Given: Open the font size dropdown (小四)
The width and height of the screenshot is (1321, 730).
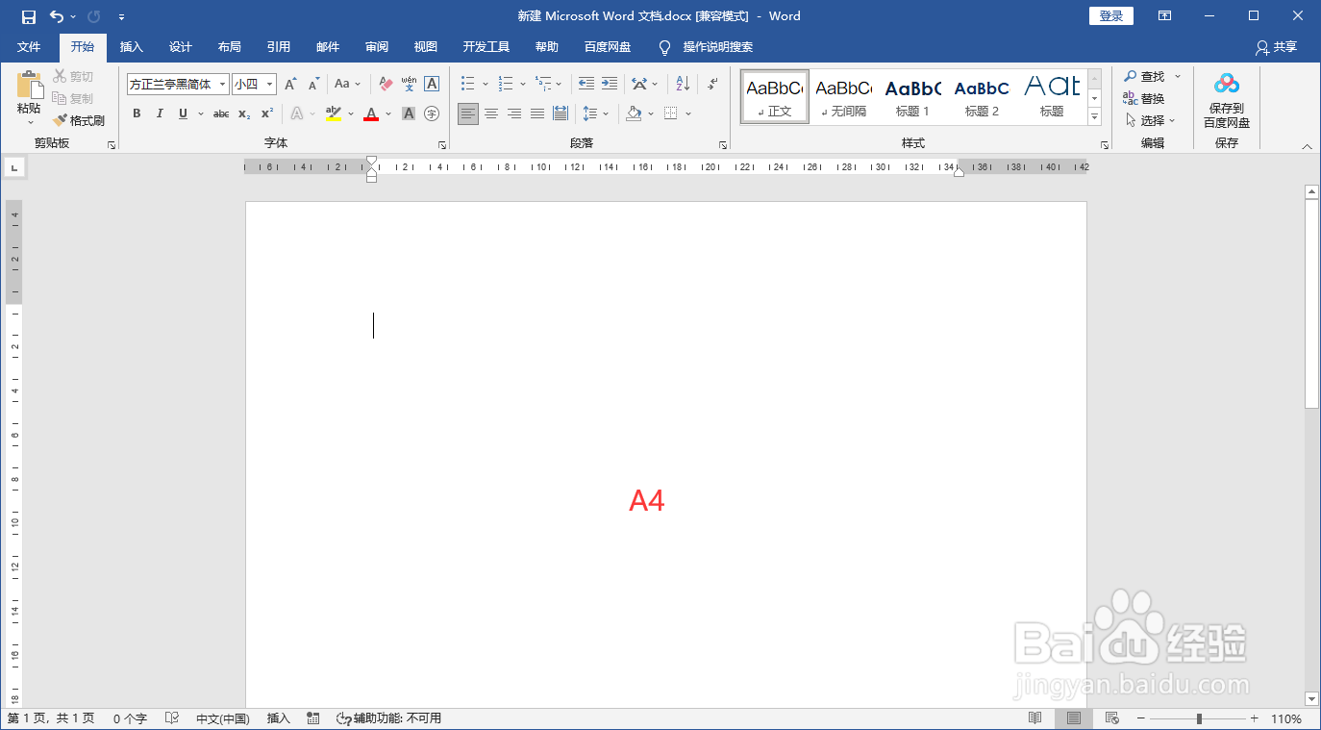Looking at the screenshot, I should (x=270, y=85).
